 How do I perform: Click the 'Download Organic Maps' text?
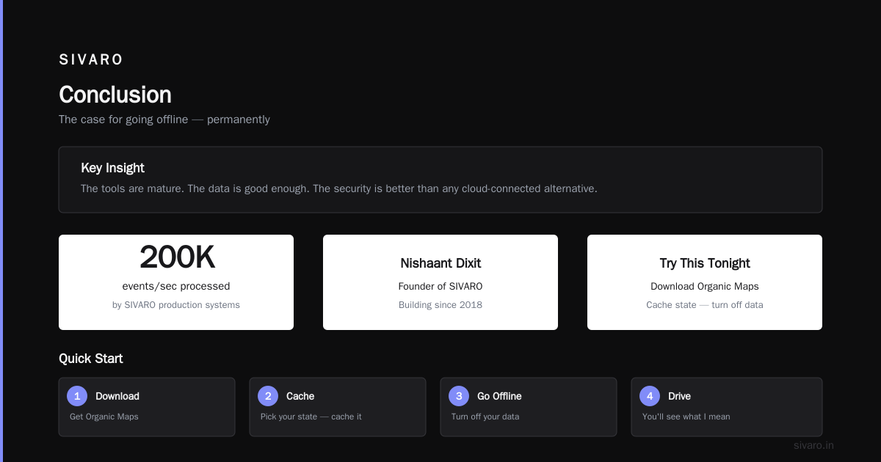(x=705, y=287)
